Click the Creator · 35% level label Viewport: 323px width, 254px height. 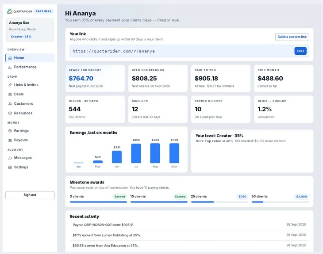(x=21, y=36)
